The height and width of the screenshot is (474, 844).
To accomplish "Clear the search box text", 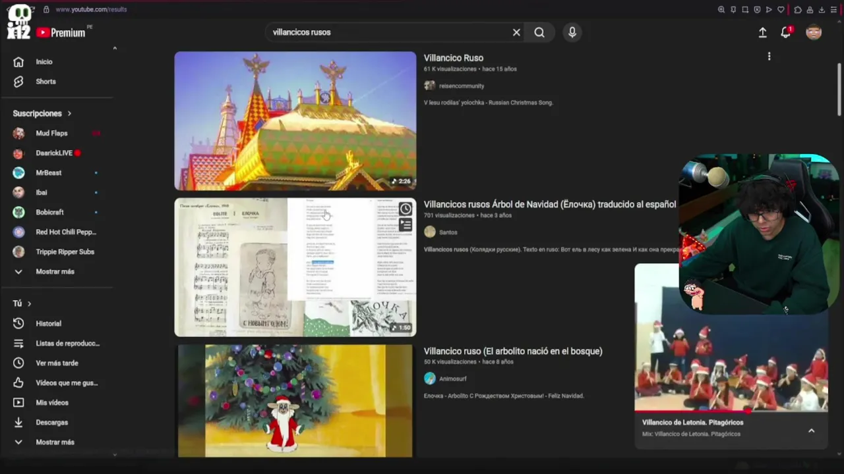I will (x=516, y=32).
